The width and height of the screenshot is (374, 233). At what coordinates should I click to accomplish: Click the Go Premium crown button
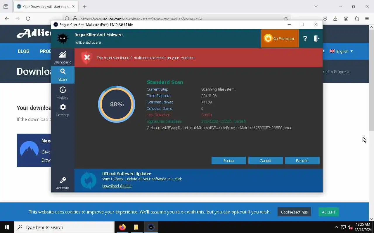[x=280, y=38]
